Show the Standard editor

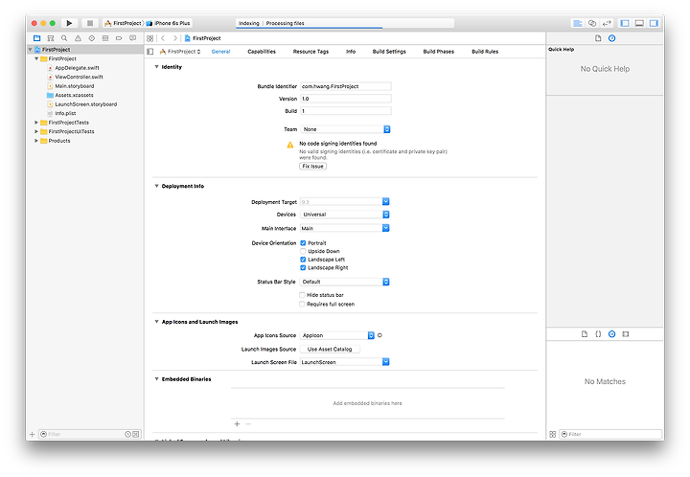[577, 23]
